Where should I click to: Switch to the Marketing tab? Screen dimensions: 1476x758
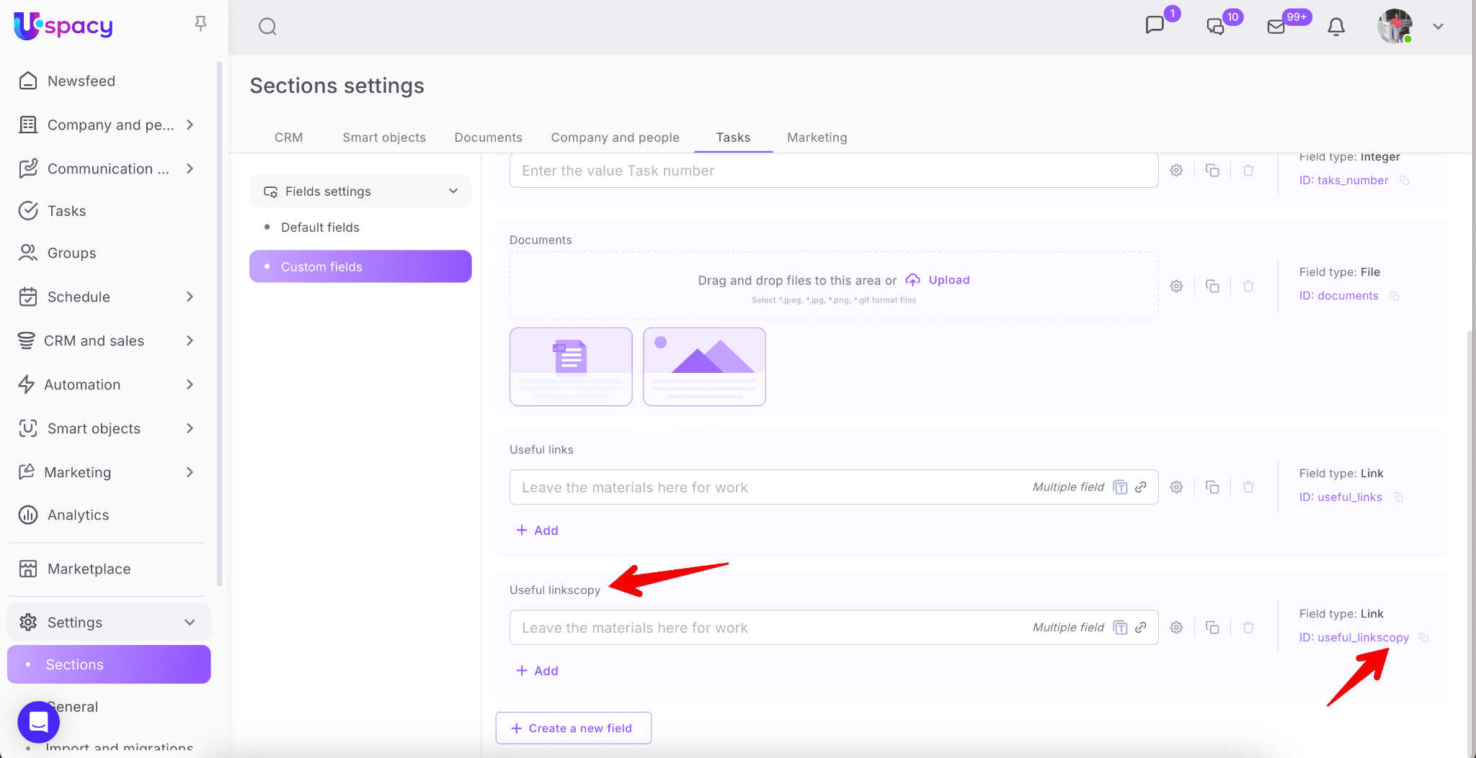pos(817,137)
